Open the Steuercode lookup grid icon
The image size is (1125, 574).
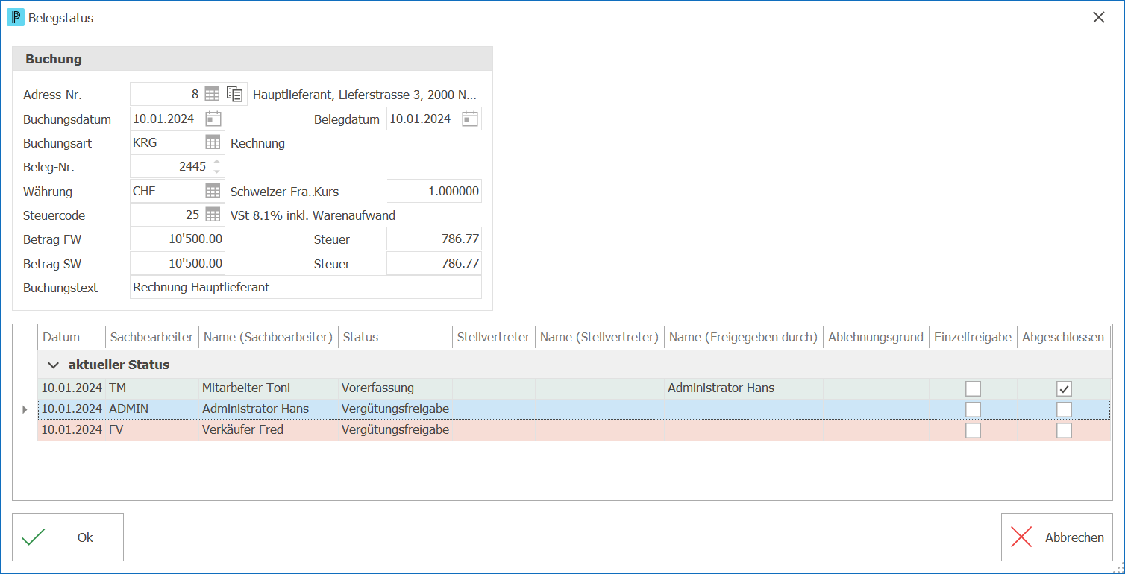click(x=213, y=215)
